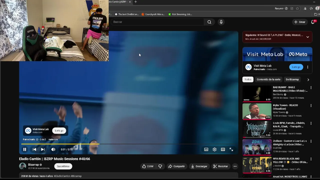Close the Eladio Carrión browser tab
Screen dimensions: 320x180
pos(130,2)
